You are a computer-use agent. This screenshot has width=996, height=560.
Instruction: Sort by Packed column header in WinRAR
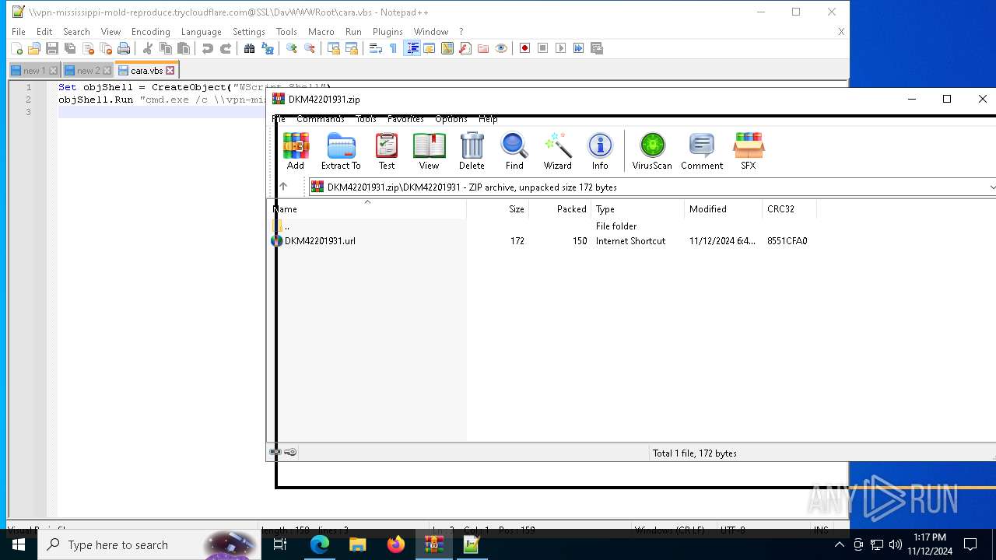[560, 209]
